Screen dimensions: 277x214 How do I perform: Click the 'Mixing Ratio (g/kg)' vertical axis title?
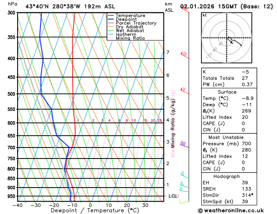pos(173,123)
